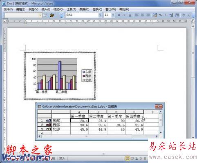Viewport: 197px width, 163px height.
Task: Click the 东部 series icon in row 1
Action: click(49, 121)
